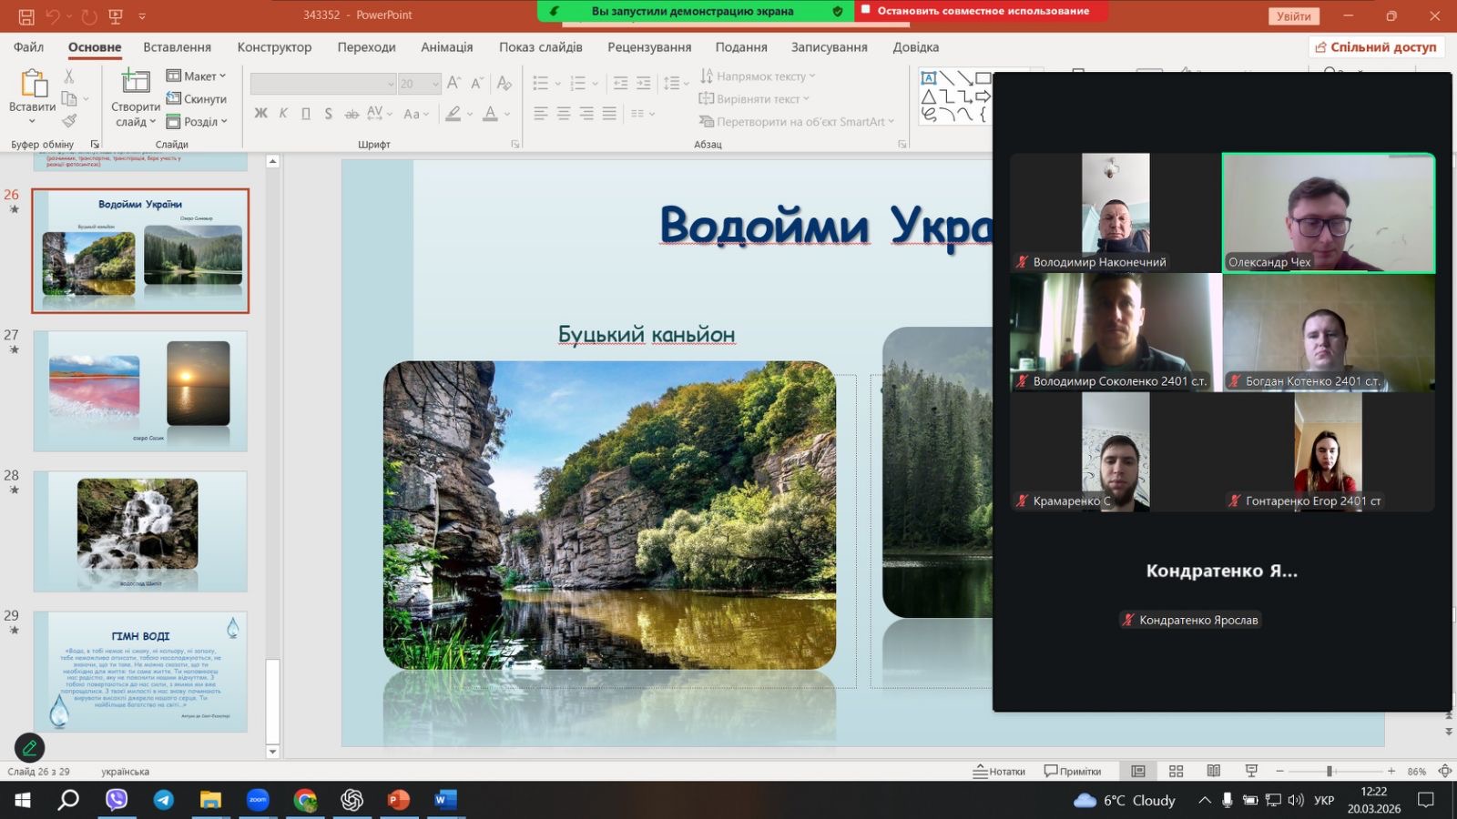Open Telegram from the taskbar
The width and height of the screenshot is (1457, 819).
[164, 800]
